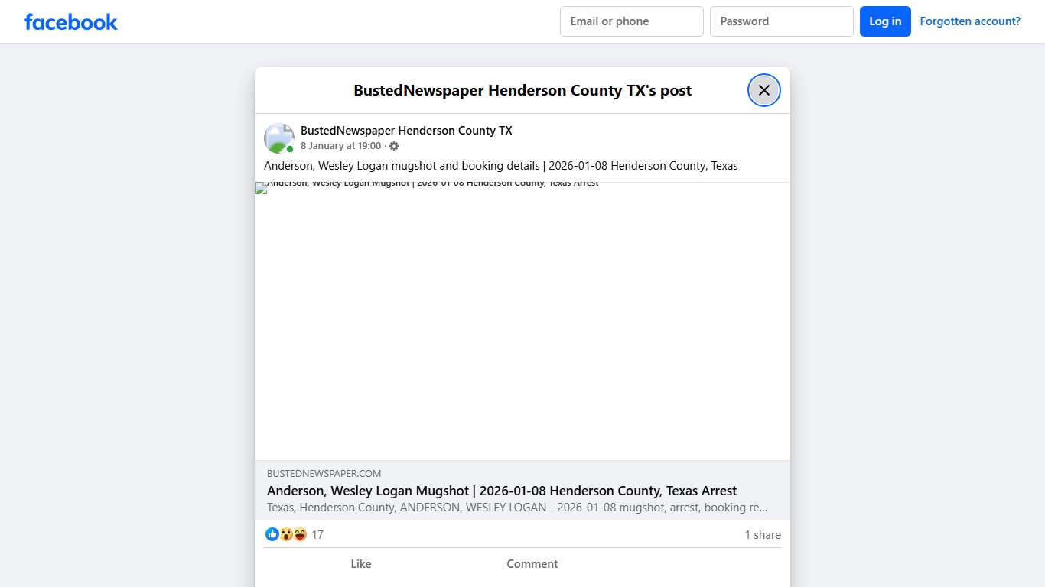Click the Password field

tap(781, 21)
